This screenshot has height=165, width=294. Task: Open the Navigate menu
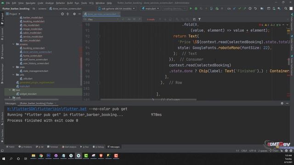coord(30,3)
